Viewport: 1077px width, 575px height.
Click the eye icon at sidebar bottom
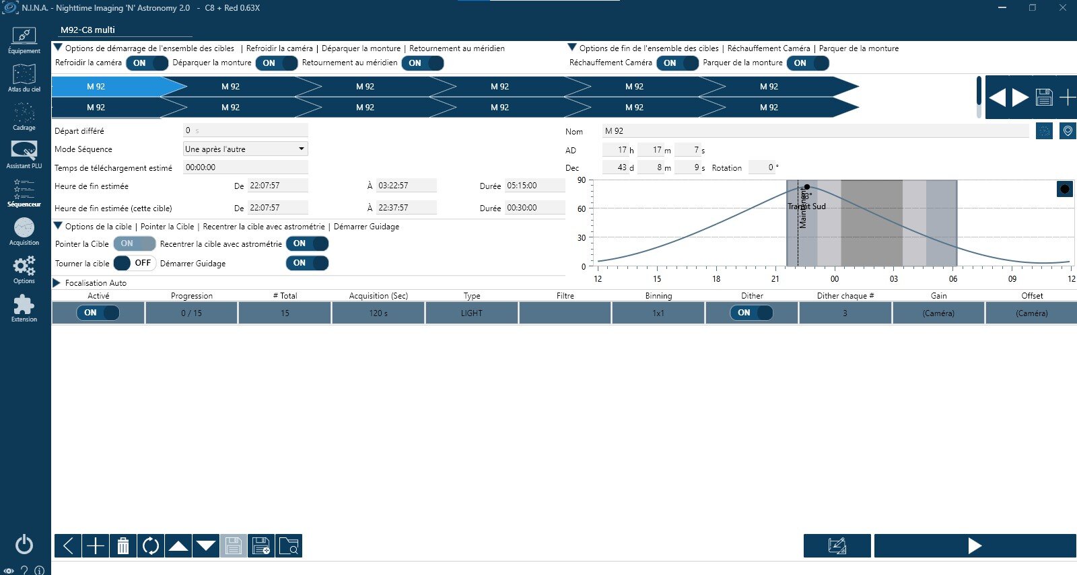[9, 570]
